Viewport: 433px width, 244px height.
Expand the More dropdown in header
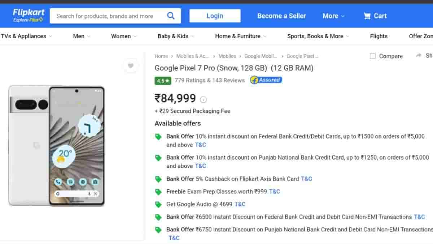pos(333,16)
